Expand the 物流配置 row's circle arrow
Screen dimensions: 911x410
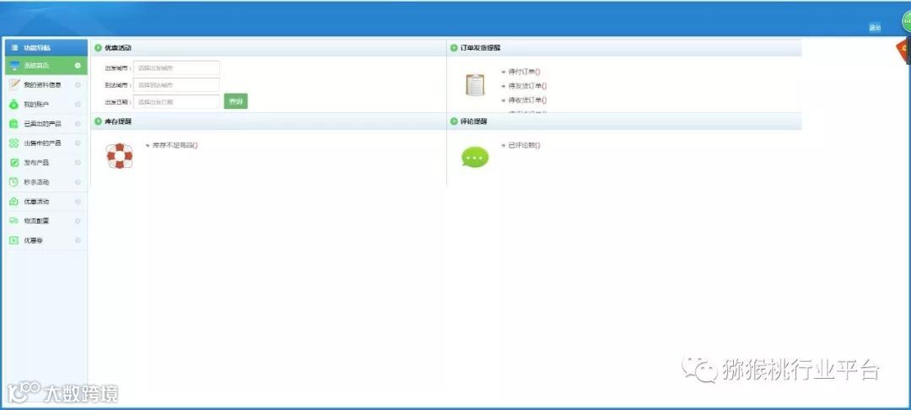pos(78,221)
